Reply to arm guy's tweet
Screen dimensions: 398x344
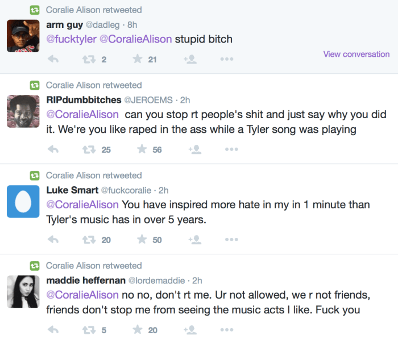53,59
